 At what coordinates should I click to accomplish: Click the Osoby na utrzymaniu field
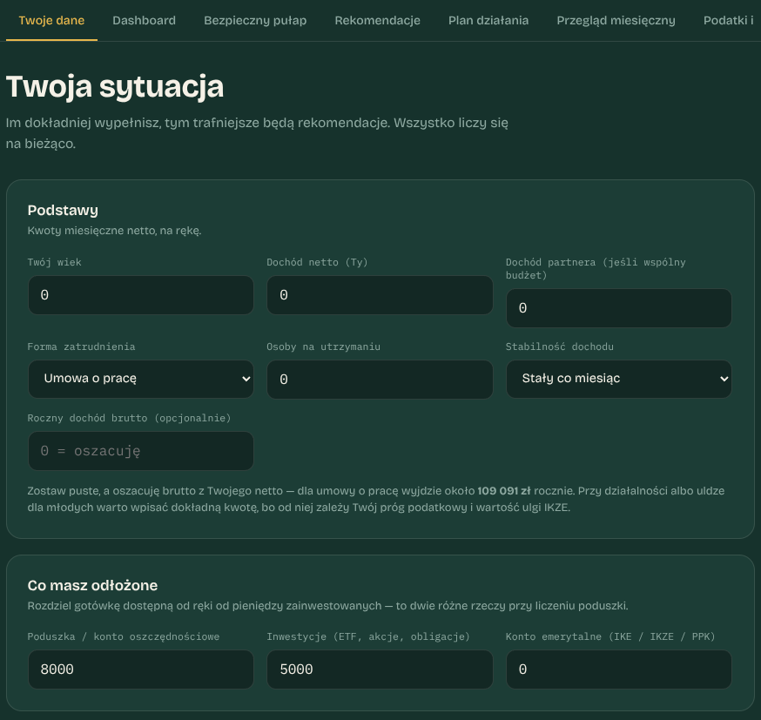click(380, 380)
